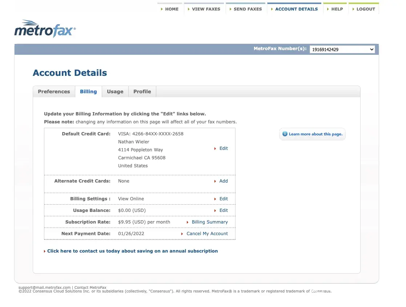
Task: Edit the Usage Balance
Action: coord(224,210)
